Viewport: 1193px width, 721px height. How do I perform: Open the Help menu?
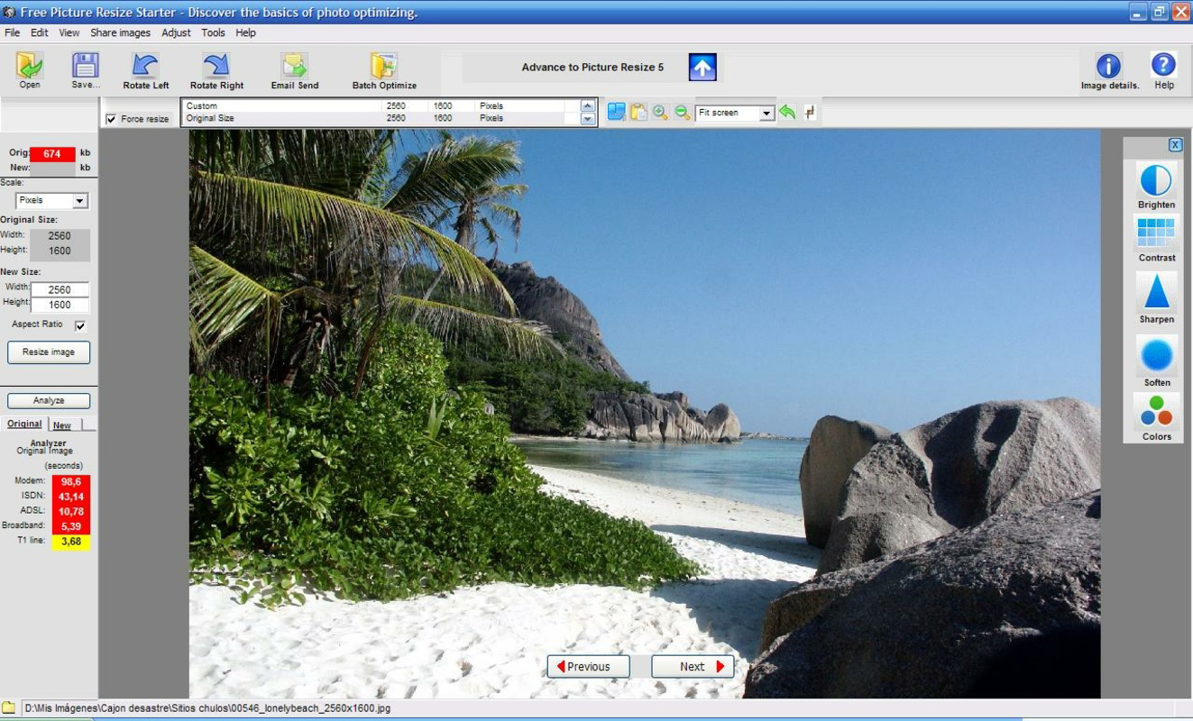pos(245,32)
